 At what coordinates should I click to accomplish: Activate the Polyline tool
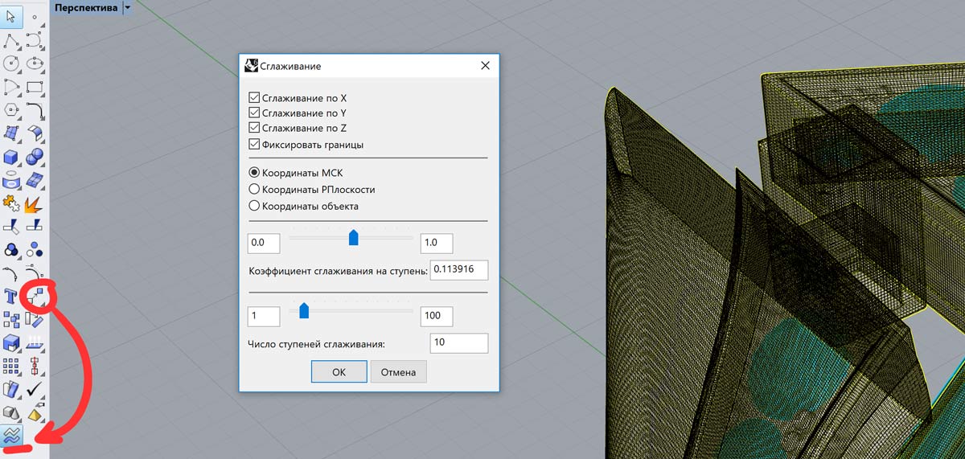pos(11,39)
